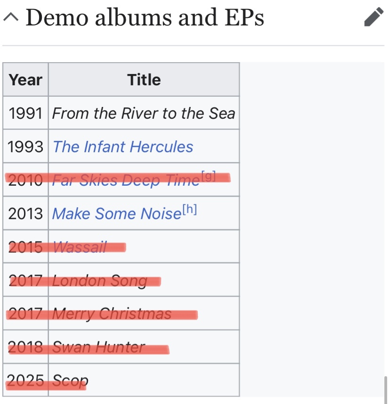Tap the Demo albums and EPs heading
Image resolution: width=390 pixels, height=404 pixels.
(x=144, y=18)
